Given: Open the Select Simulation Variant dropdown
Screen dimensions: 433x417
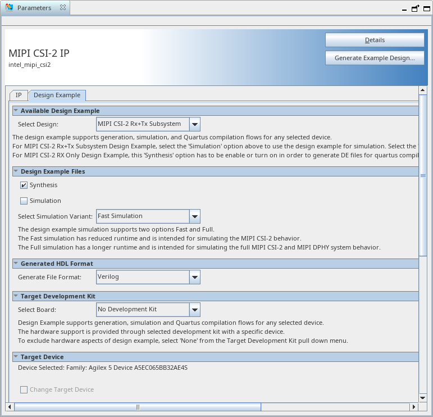Looking at the screenshot, I should tap(195, 216).
